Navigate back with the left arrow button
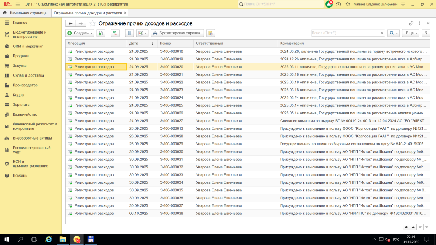The height and width of the screenshot is (245, 436). (70, 23)
